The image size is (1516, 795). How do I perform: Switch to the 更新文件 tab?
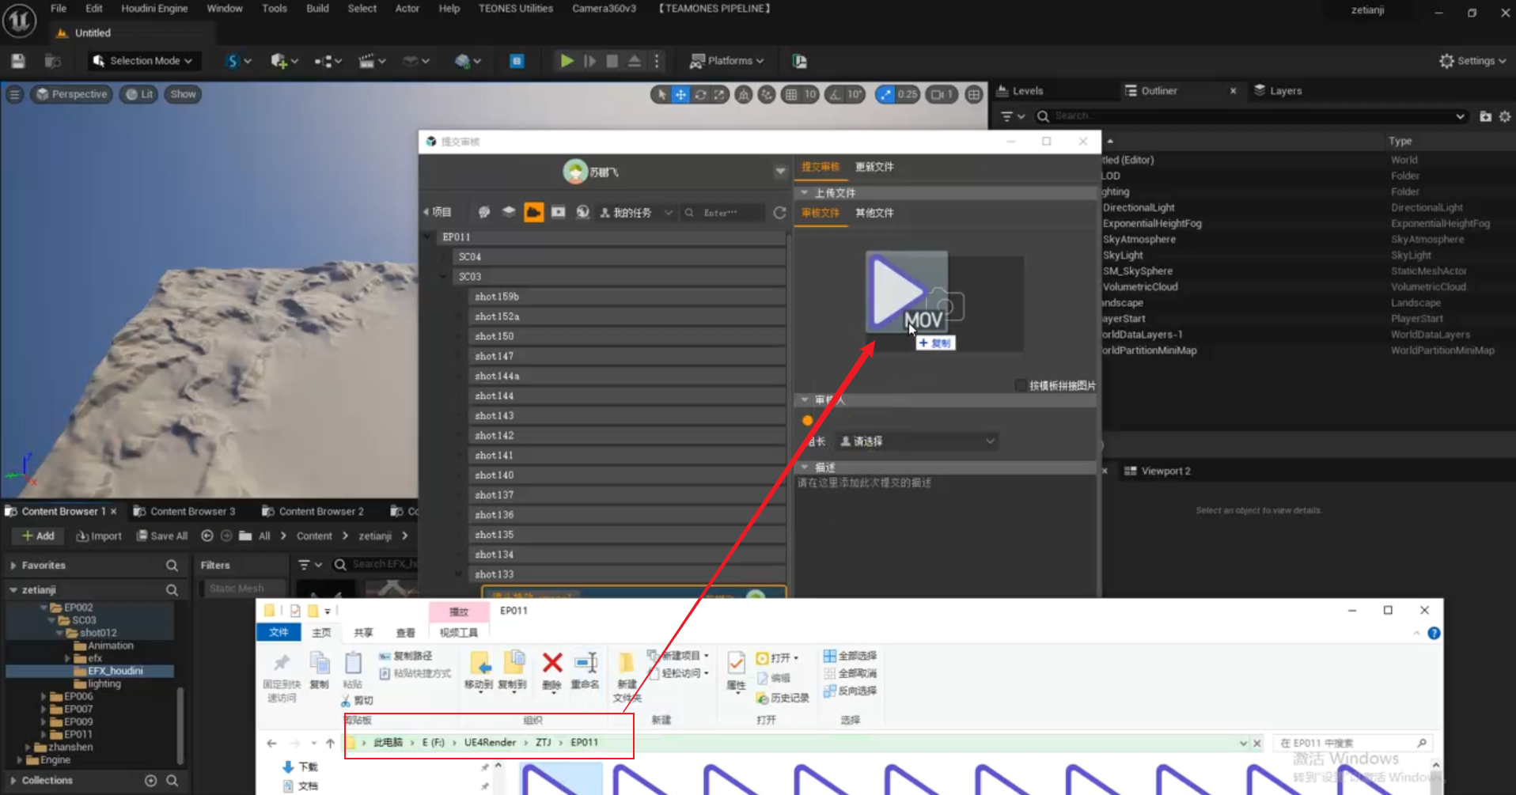click(x=874, y=167)
